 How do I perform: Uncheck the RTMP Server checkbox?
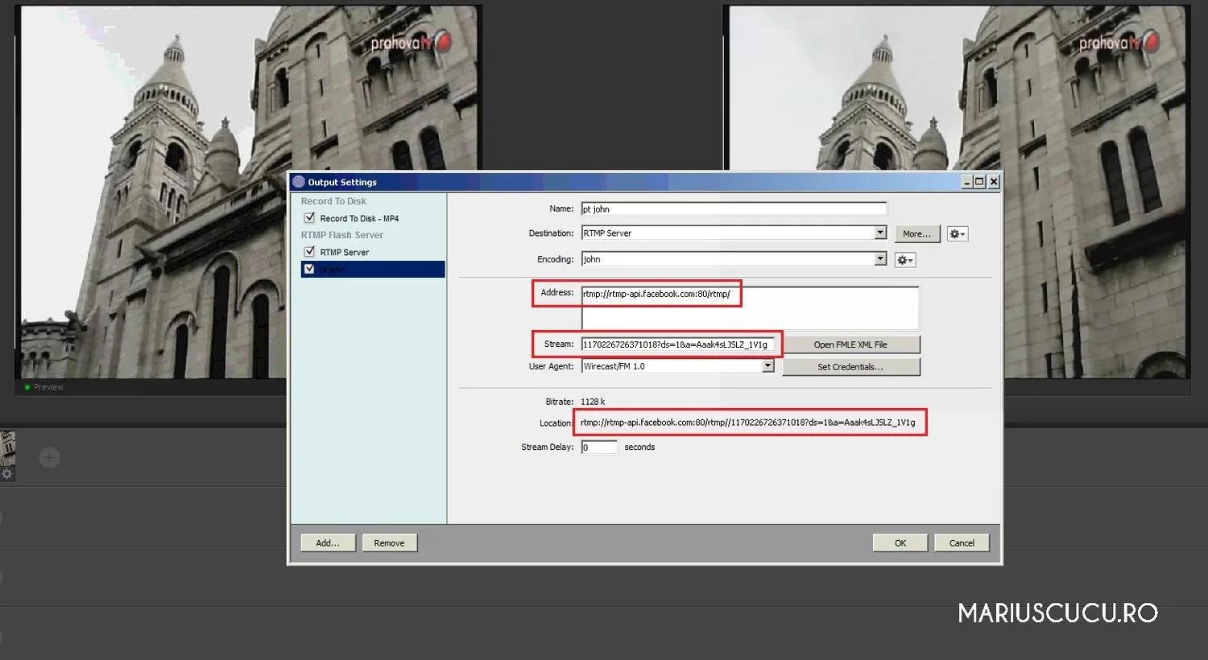pyautogui.click(x=309, y=252)
